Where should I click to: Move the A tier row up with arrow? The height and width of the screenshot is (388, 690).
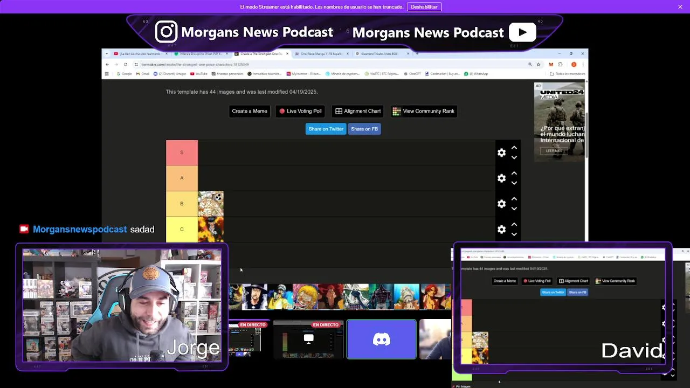(x=514, y=174)
